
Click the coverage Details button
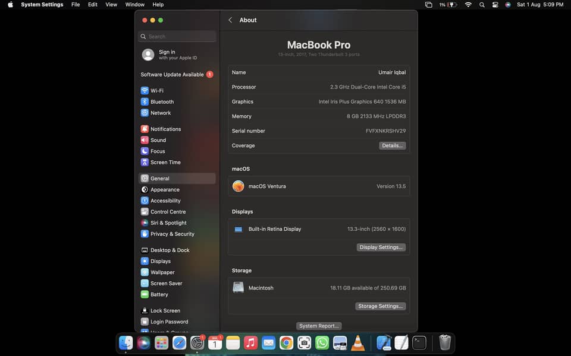pos(392,145)
